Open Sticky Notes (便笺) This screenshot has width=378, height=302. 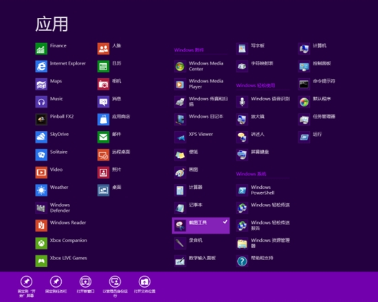(x=186, y=155)
